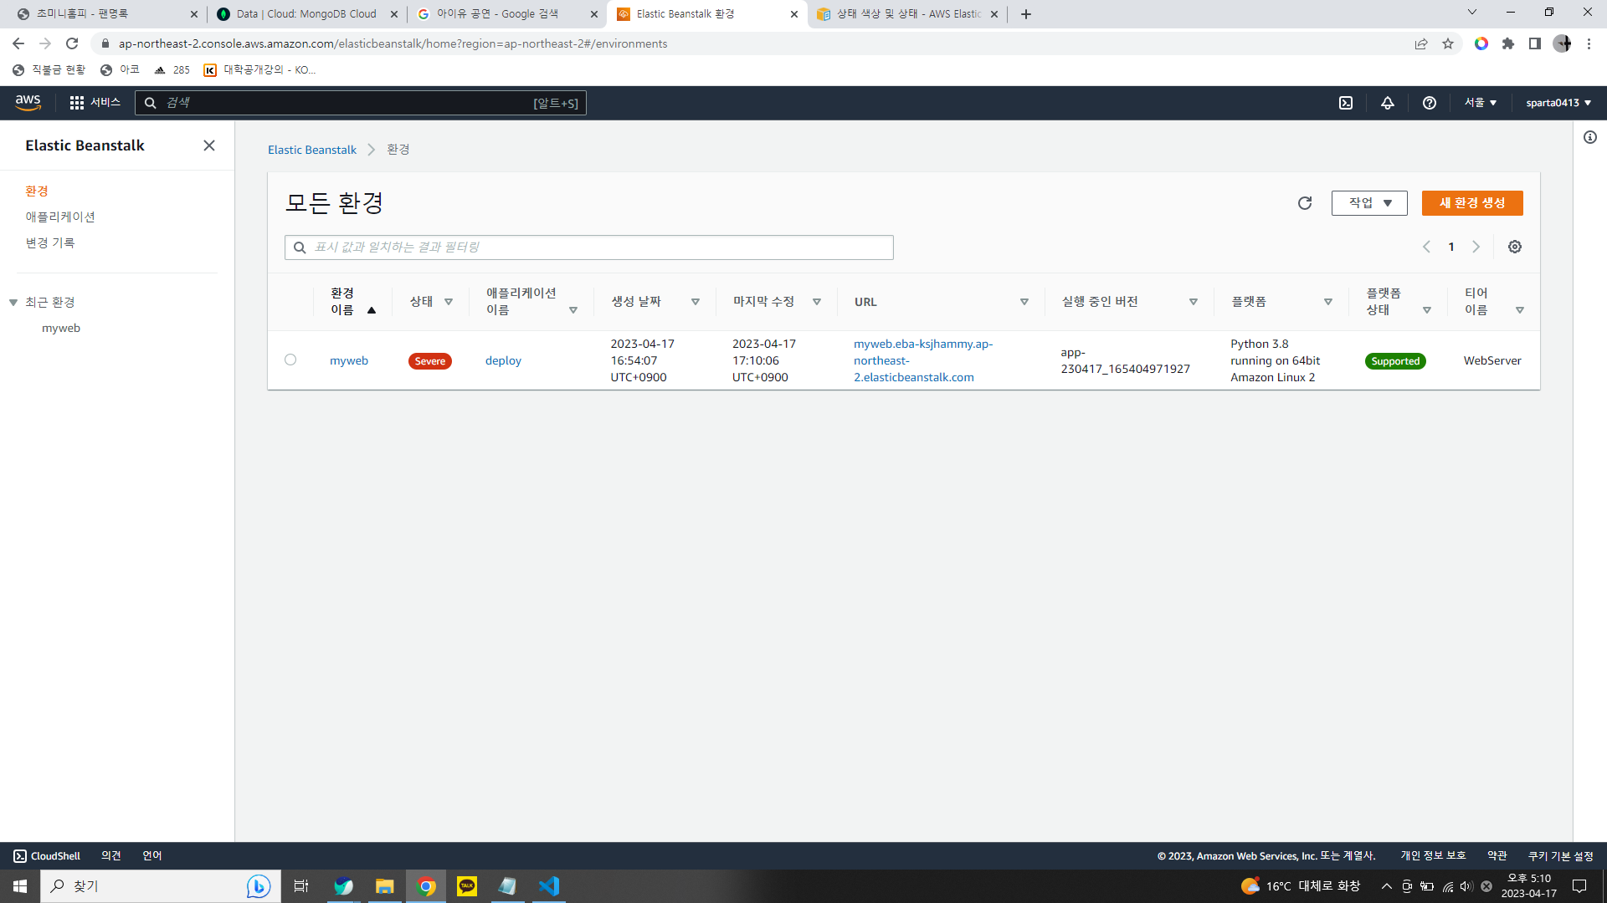Select the myweb environment radio button
The height and width of the screenshot is (903, 1607).
290,360
